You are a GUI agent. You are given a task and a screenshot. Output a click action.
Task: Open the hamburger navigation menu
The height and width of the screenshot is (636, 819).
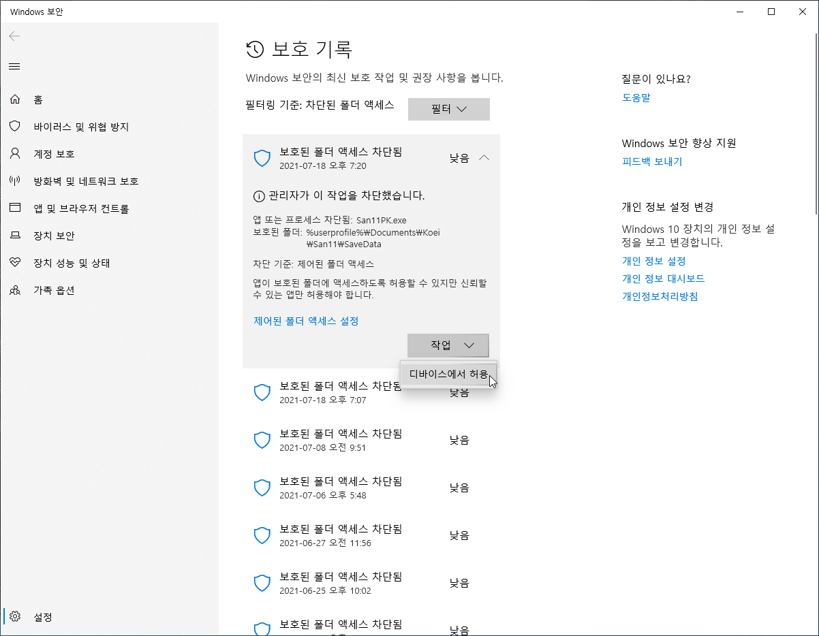click(x=14, y=66)
